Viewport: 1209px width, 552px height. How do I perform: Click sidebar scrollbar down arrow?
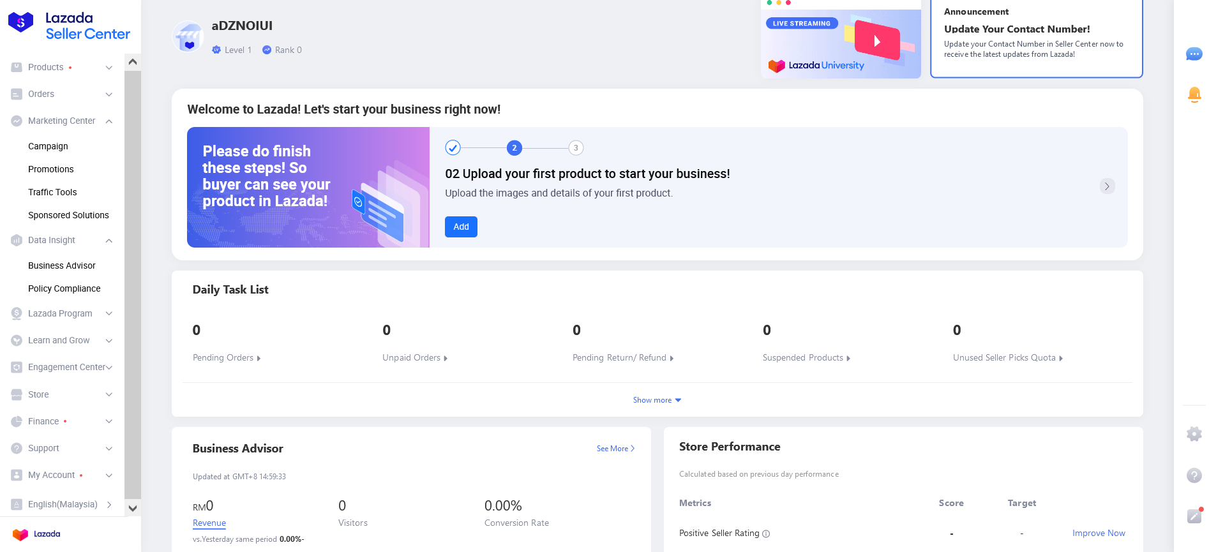click(x=133, y=509)
